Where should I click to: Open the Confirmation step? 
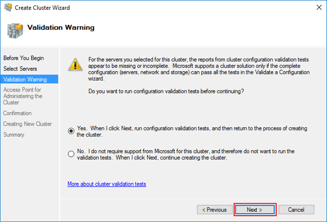click(x=17, y=113)
